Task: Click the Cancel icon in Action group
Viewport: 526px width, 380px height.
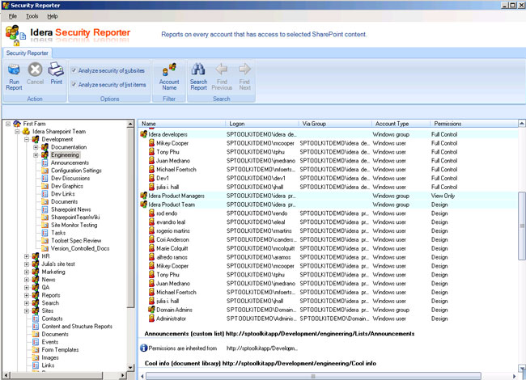Action: (x=35, y=70)
